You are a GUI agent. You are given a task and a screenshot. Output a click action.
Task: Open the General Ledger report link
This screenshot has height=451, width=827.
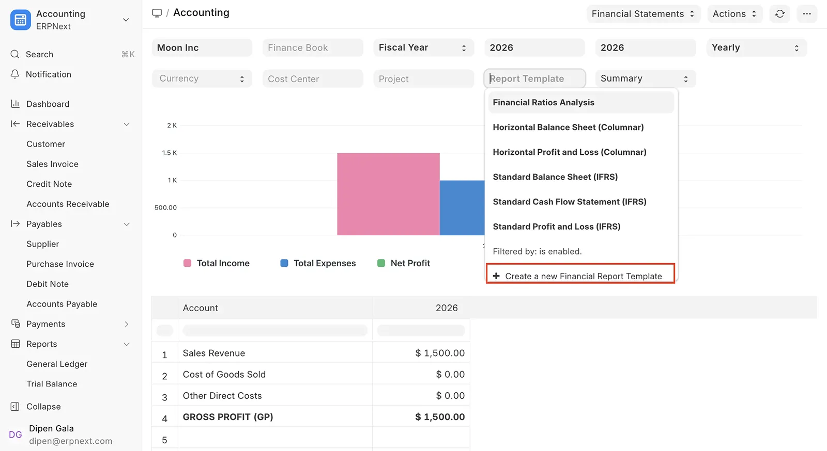pos(57,364)
